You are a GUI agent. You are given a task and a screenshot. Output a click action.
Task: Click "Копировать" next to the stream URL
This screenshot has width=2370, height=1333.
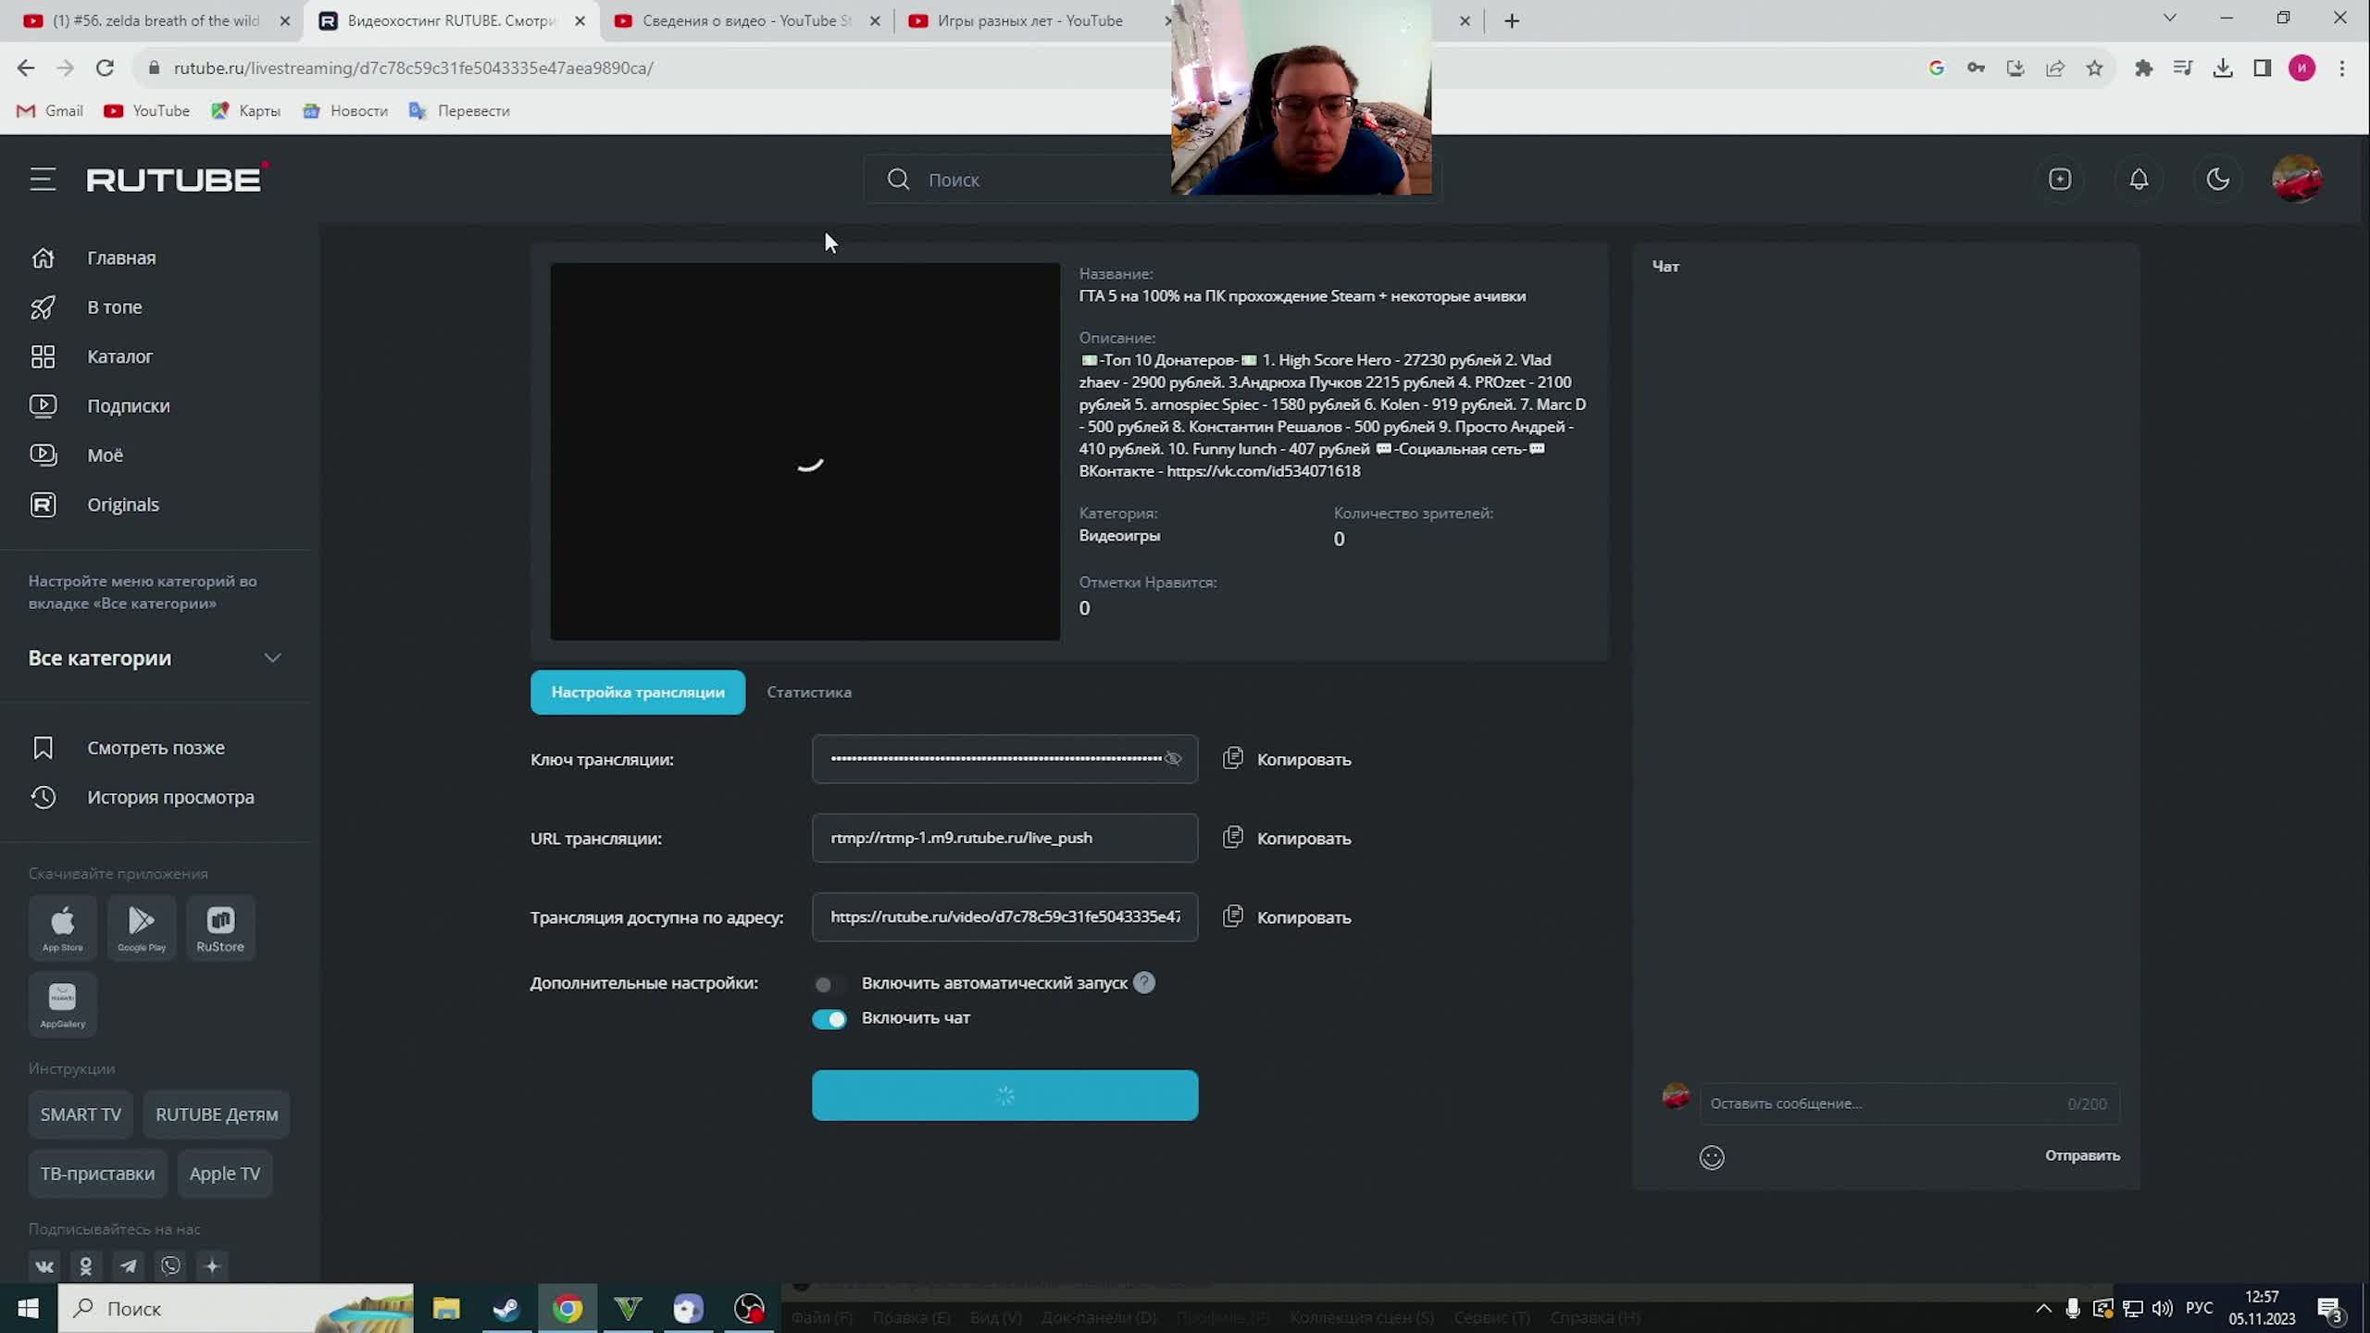[x=1302, y=838]
